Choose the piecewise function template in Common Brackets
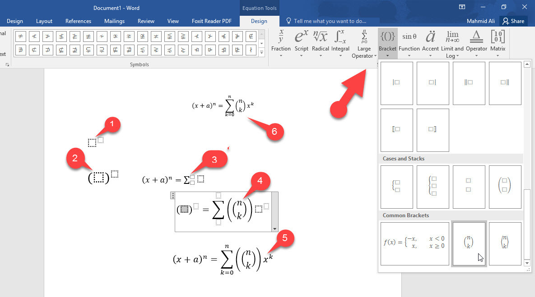535x297 pixels. coord(414,243)
